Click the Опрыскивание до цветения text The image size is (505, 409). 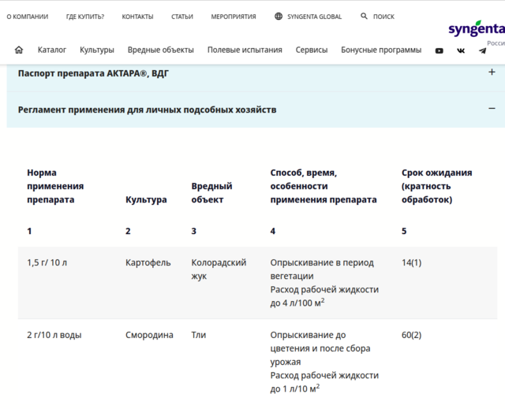pyautogui.click(x=320, y=348)
